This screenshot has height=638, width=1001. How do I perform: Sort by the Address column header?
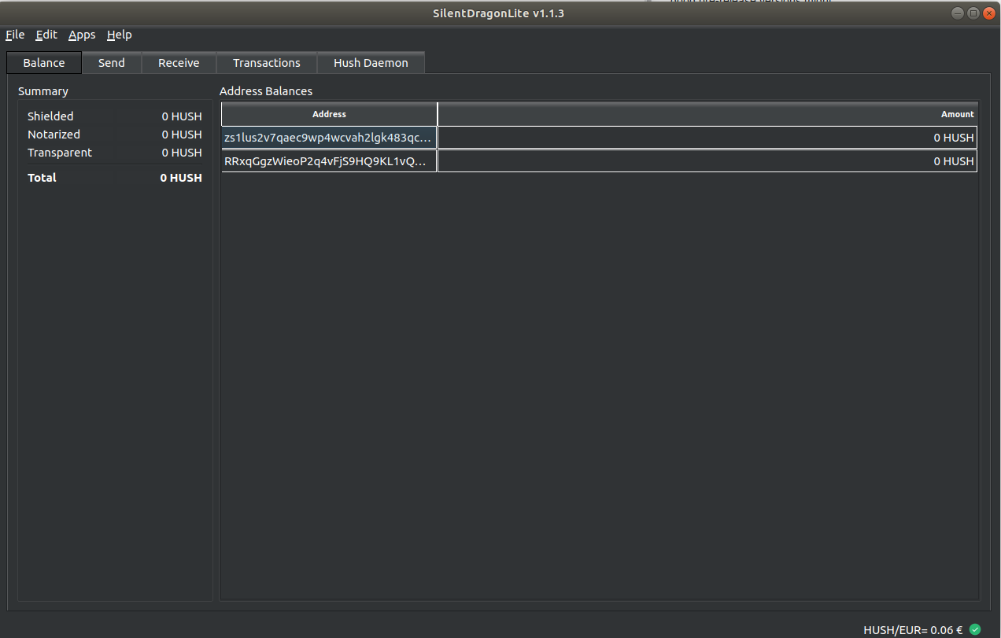pos(329,114)
